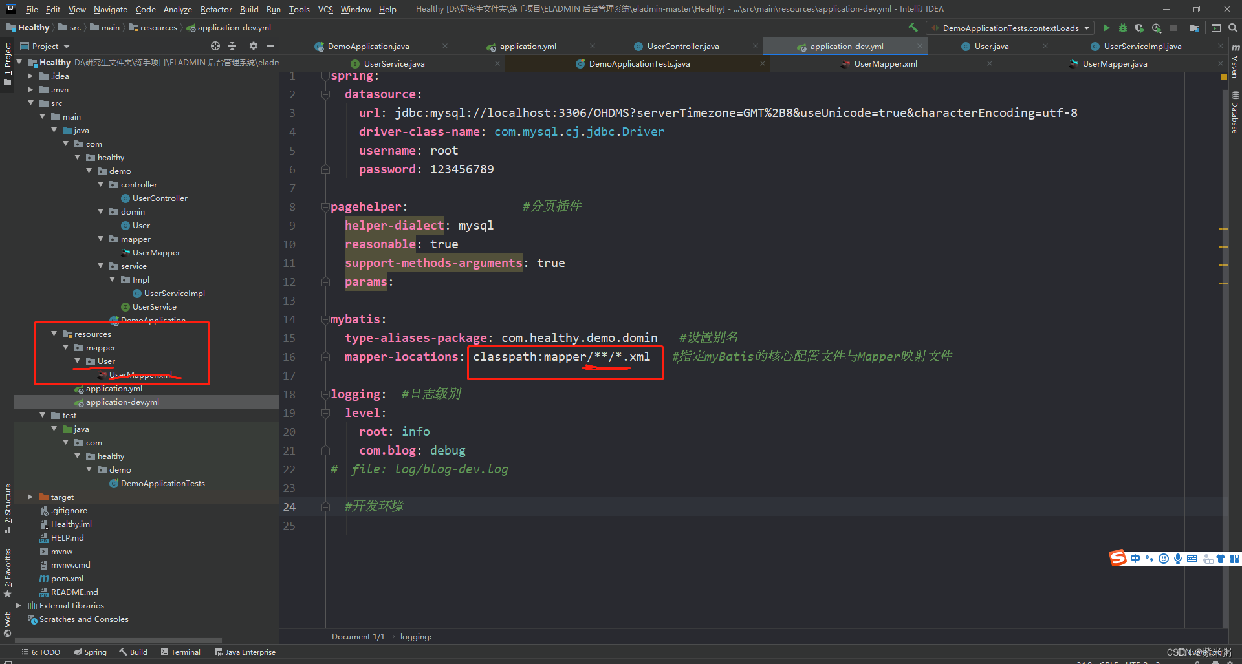Select pom.xml in the project tree
Viewport: 1242px width, 664px height.
67,578
